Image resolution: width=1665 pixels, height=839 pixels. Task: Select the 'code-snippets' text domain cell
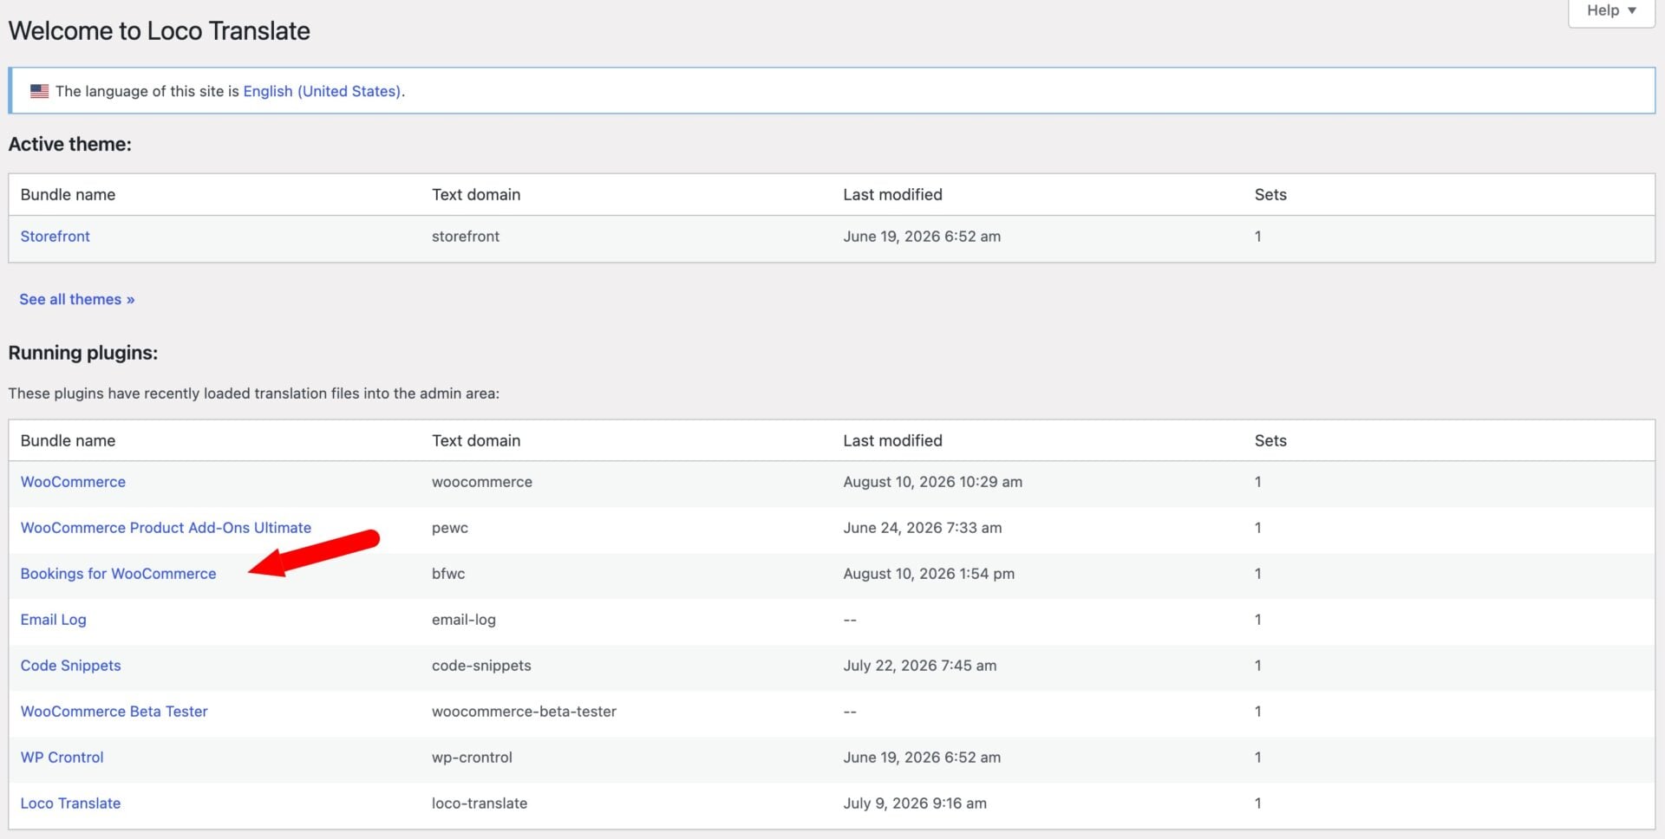click(481, 666)
